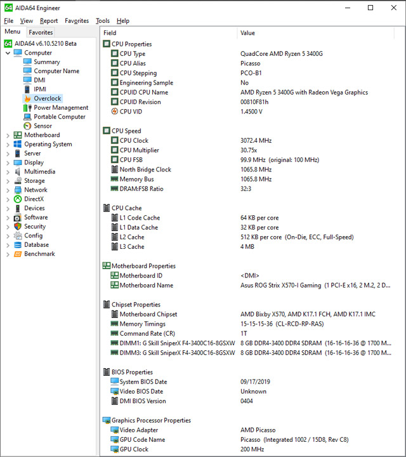This screenshot has width=406, height=457.
Task: Expand the Server tree node
Action: (8, 154)
